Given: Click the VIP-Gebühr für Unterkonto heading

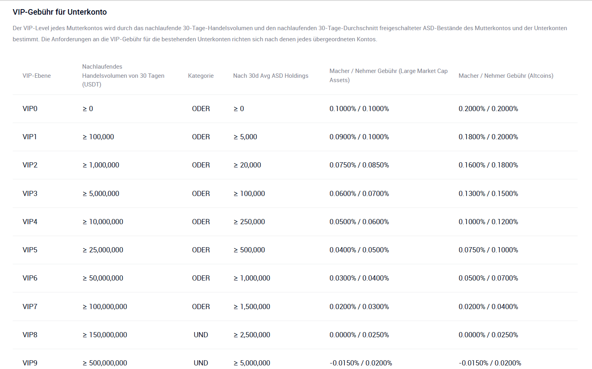Looking at the screenshot, I should tap(60, 12).
